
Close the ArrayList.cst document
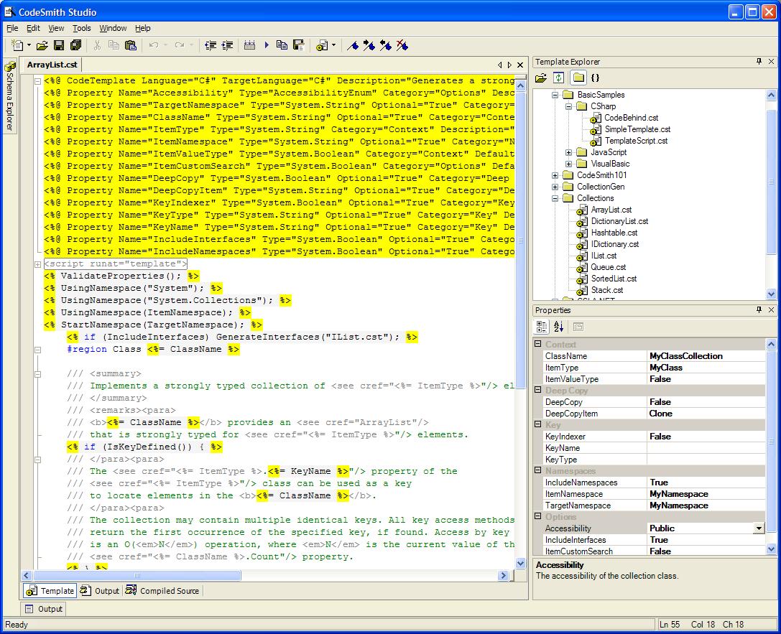tap(520, 65)
